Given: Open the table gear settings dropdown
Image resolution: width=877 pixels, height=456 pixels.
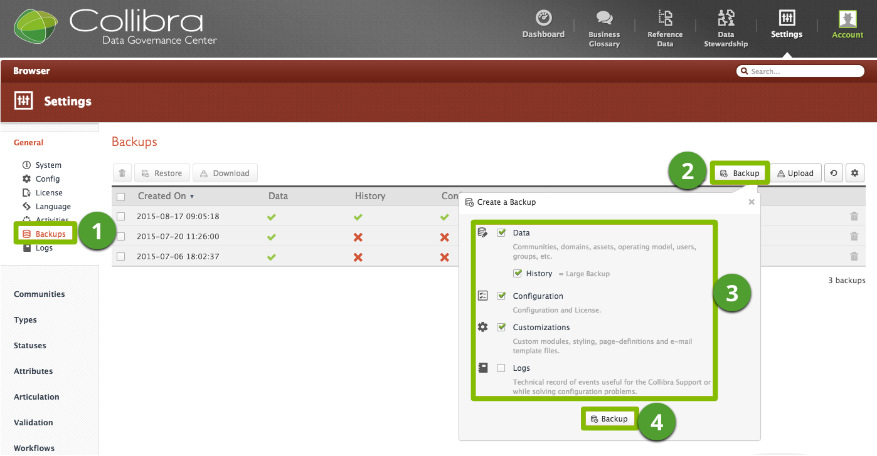Looking at the screenshot, I should tap(855, 174).
